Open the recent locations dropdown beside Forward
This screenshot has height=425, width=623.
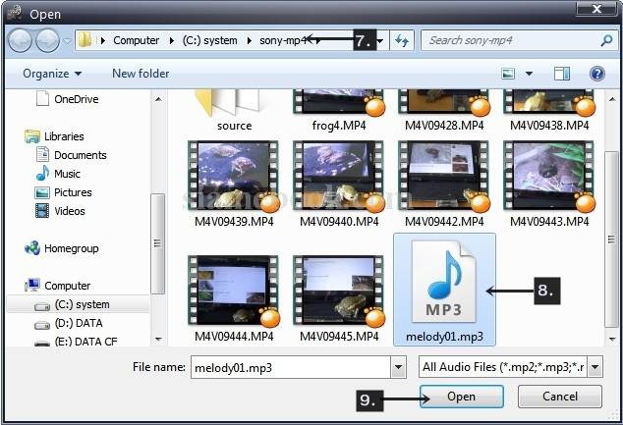(x=67, y=41)
